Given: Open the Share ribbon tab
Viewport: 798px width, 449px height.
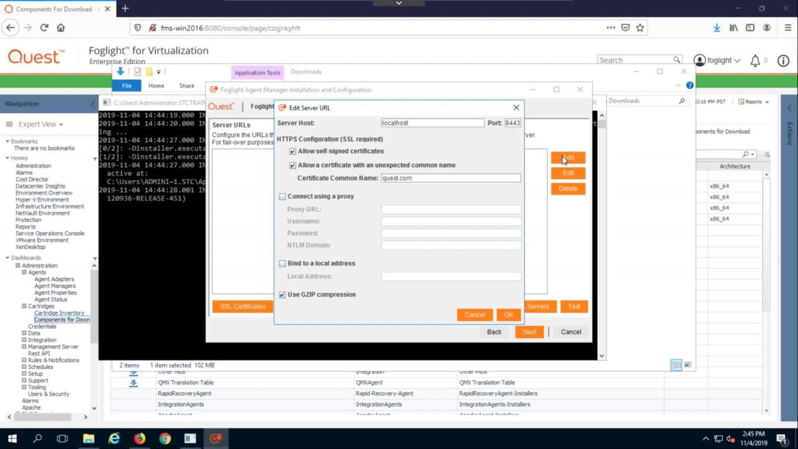Looking at the screenshot, I should pyautogui.click(x=186, y=85).
